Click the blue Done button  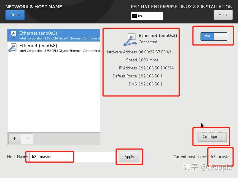click(x=15, y=15)
